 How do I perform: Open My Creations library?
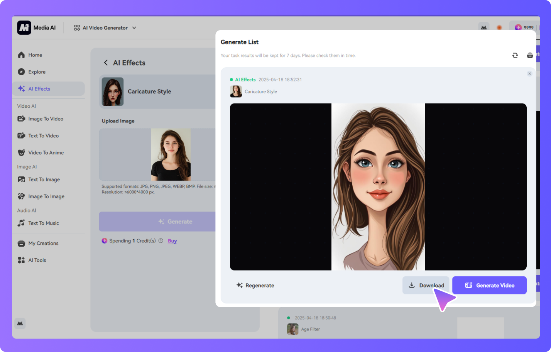(x=43, y=244)
